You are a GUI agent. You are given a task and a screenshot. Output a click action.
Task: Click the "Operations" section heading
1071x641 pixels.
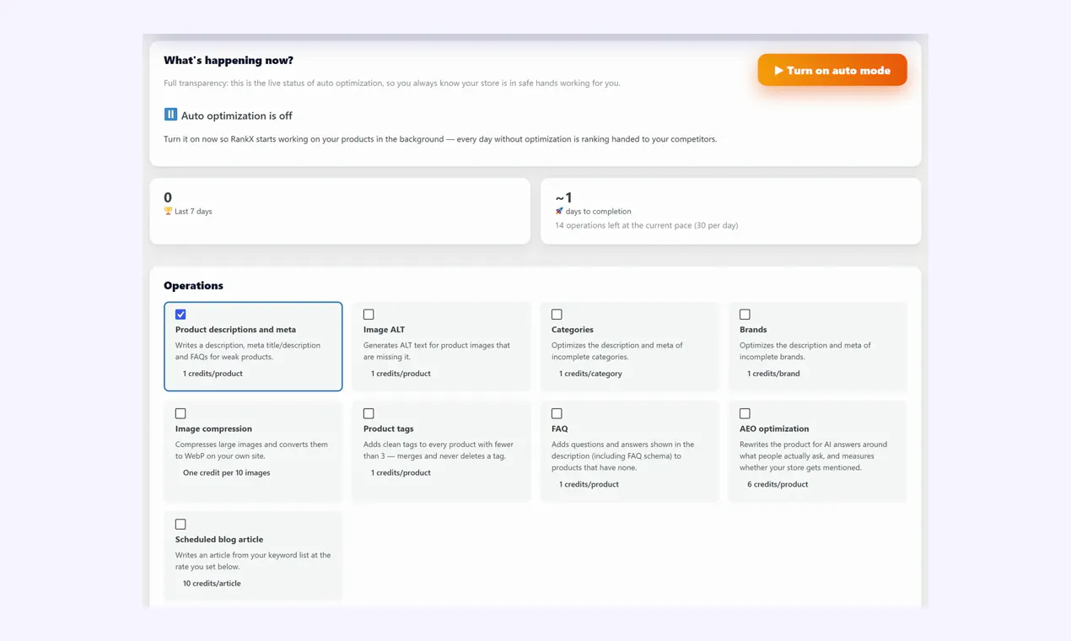(x=193, y=286)
